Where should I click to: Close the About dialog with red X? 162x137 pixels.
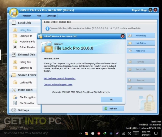123,36
